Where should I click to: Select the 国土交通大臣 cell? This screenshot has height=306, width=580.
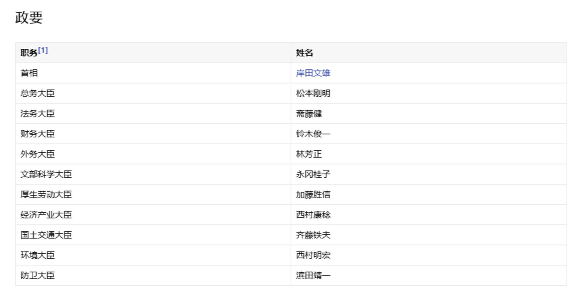click(153, 235)
